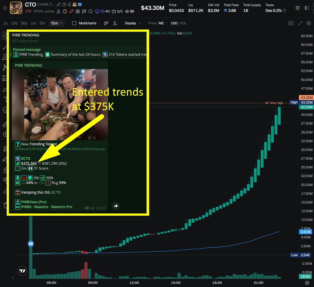The height and width of the screenshot is (287, 314).
Task: Open the orange warning circle icon
Action: (65, 11)
